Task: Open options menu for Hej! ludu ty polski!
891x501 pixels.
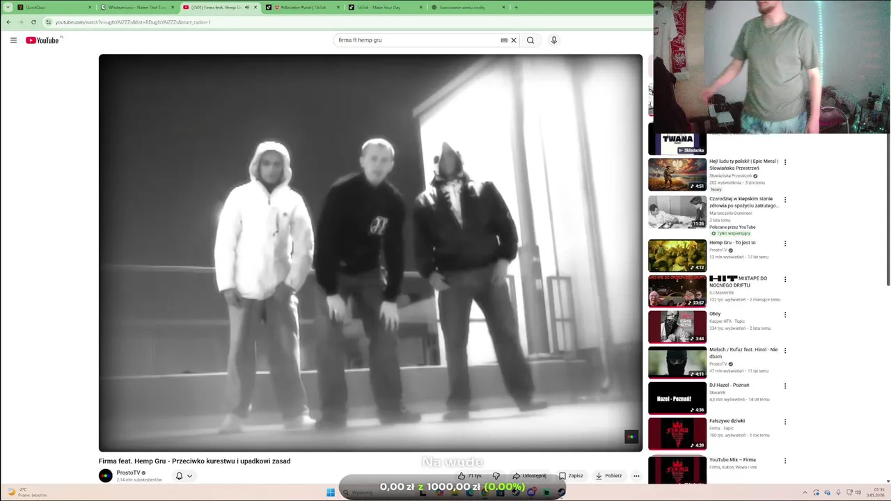Action: tap(785, 162)
